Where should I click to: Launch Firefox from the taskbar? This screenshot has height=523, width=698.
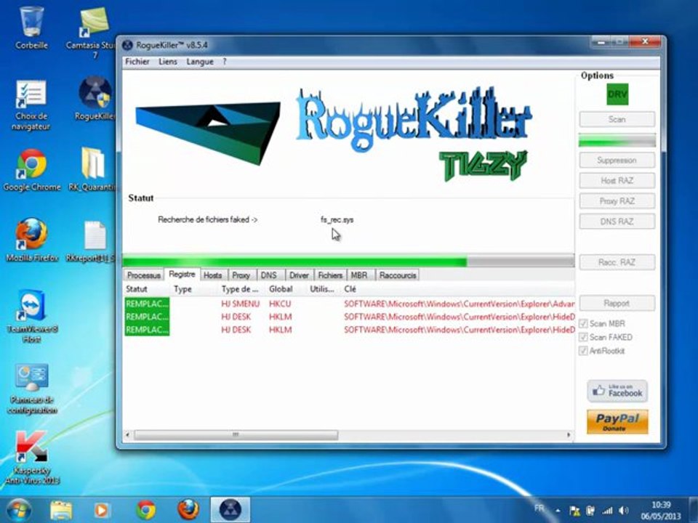point(188,510)
